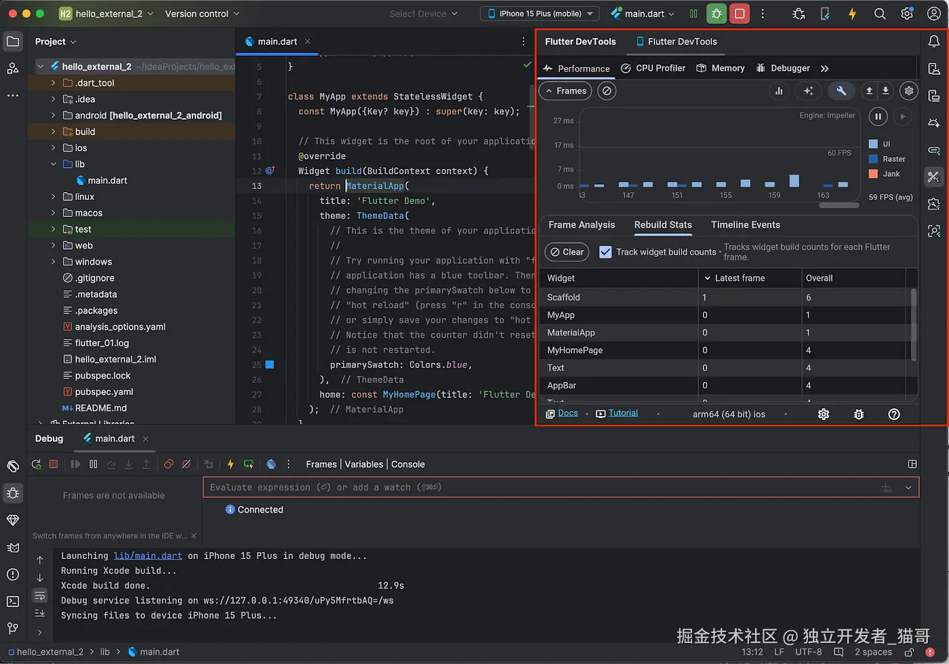This screenshot has width=949, height=664.
Task: Click the UI legend color swatch
Action: click(874, 144)
